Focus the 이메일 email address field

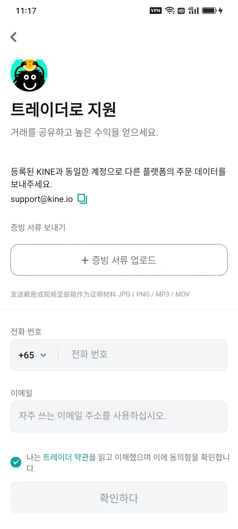119,416
